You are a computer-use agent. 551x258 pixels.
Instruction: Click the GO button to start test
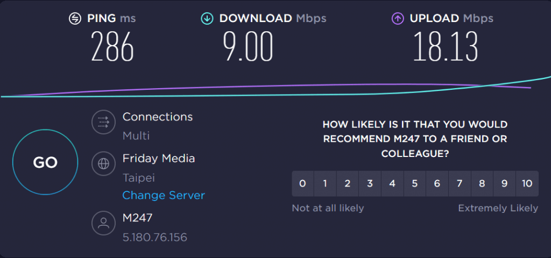(45, 162)
